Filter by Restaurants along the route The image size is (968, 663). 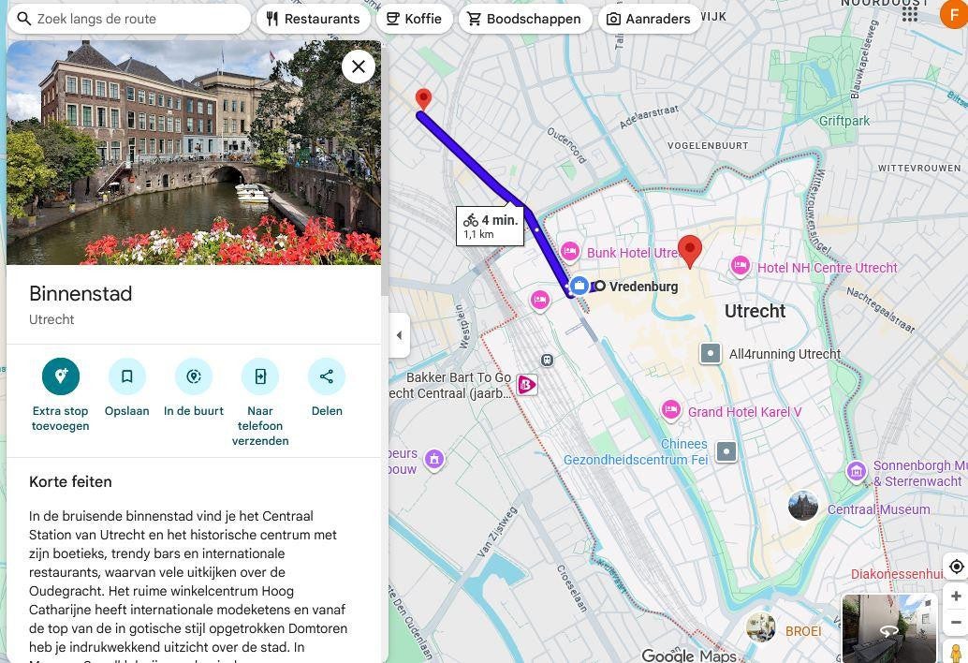tap(313, 19)
